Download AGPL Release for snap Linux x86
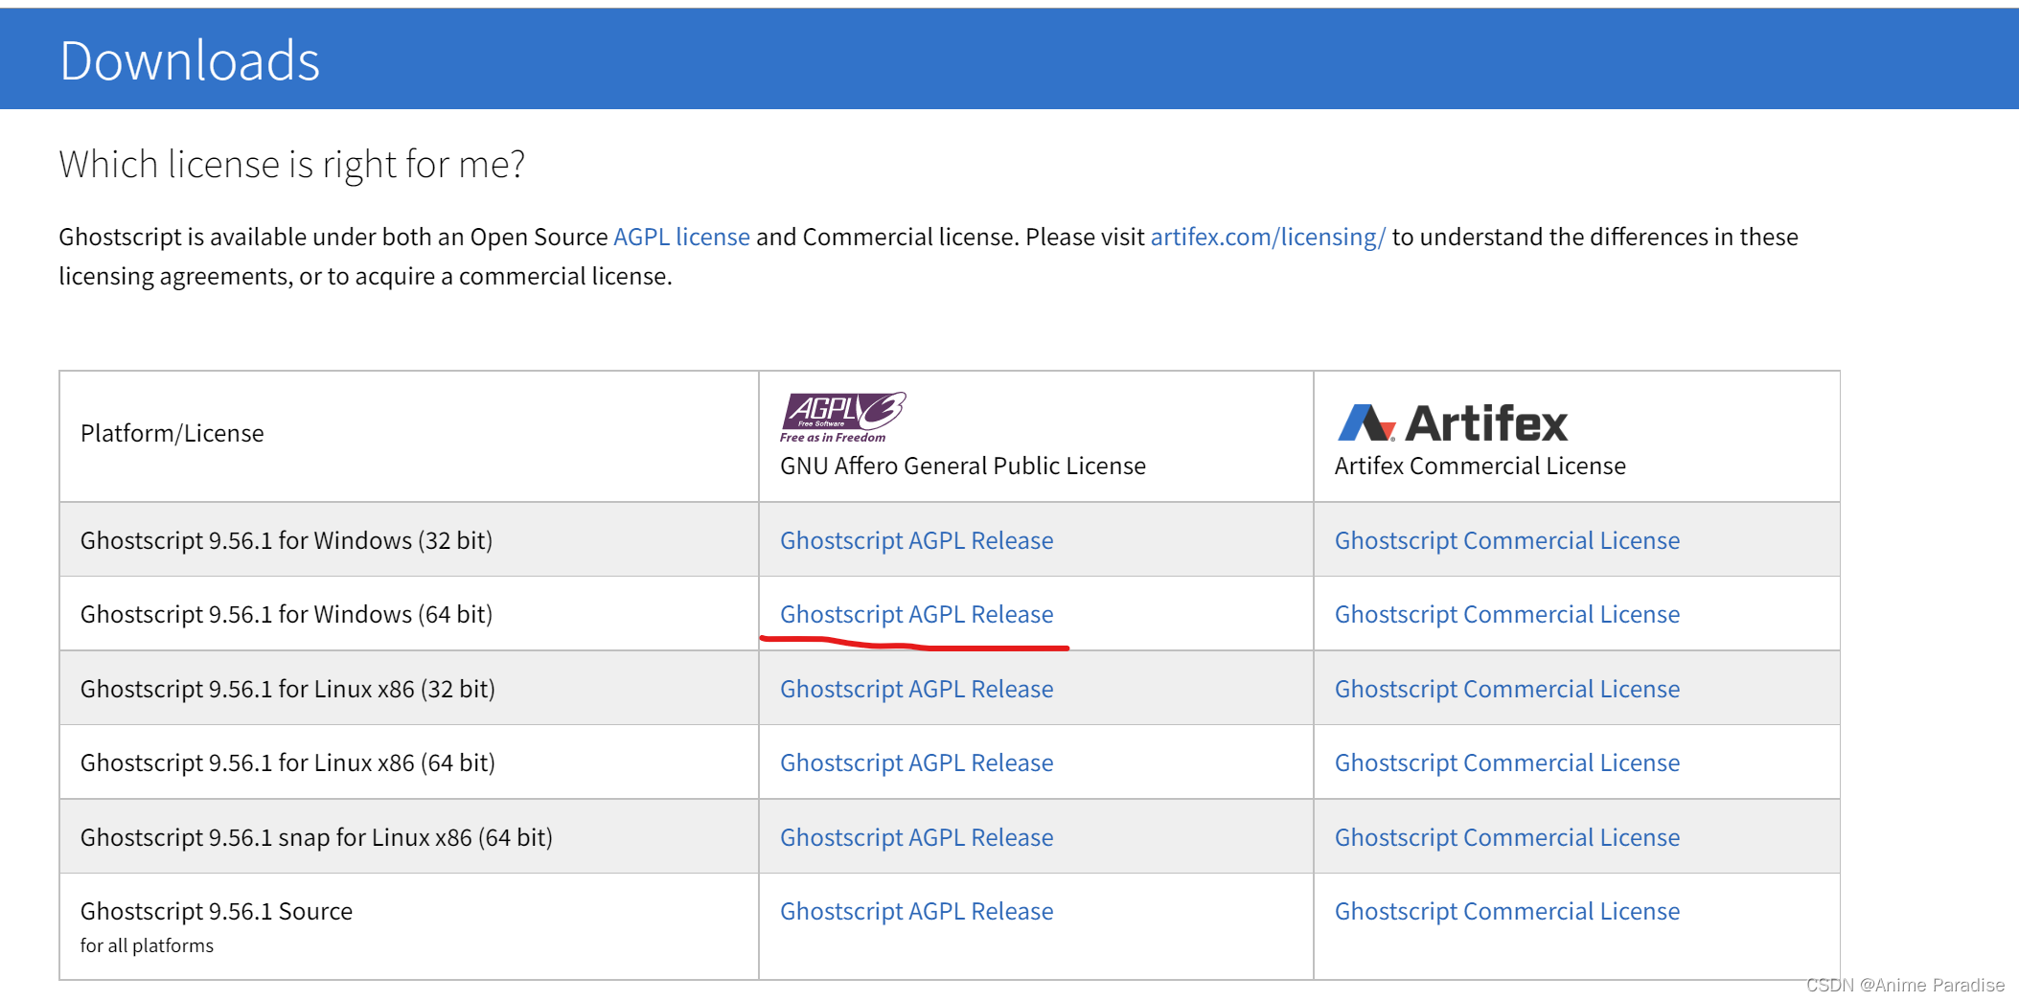Screen dimensions: 2019x1001 pos(916,837)
